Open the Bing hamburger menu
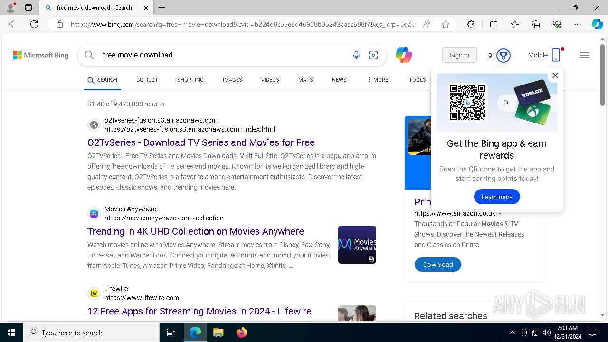The image size is (608, 342). pos(585,55)
